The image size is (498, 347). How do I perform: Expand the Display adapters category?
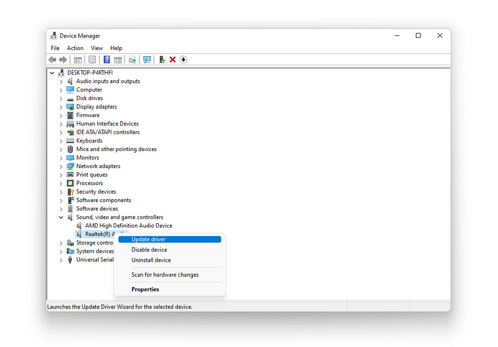(61, 107)
